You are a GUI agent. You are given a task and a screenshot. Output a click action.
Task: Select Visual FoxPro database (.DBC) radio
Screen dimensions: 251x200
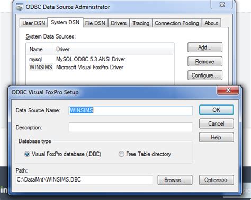click(x=63, y=154)
